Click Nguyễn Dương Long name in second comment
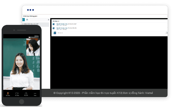This screenshot has height=107, width=174. [x=62, y=28]
